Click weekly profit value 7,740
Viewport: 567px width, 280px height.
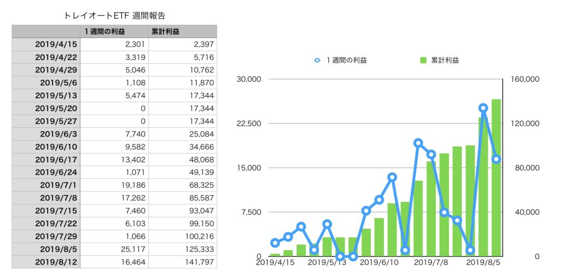coord(137,134)
